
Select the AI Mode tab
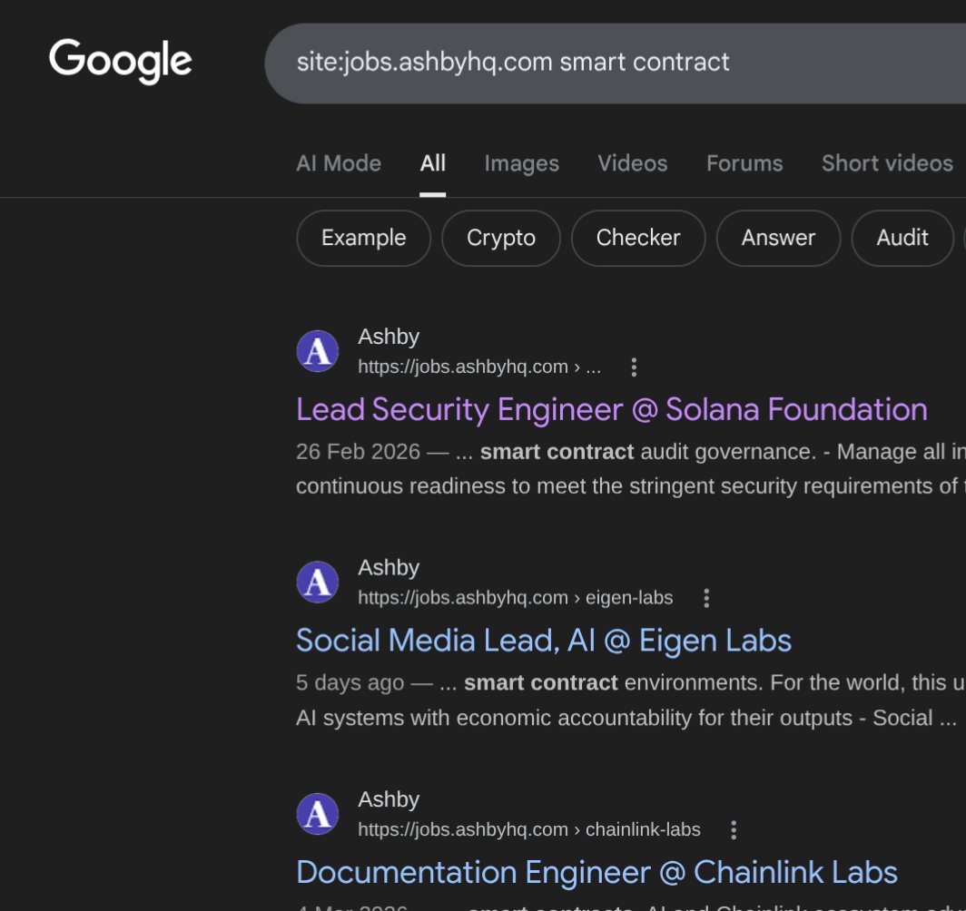pyautogui.click(x=338, y=163)
